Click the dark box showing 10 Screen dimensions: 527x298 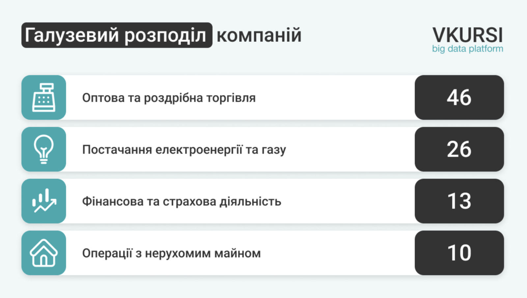(x=459, y=253)
